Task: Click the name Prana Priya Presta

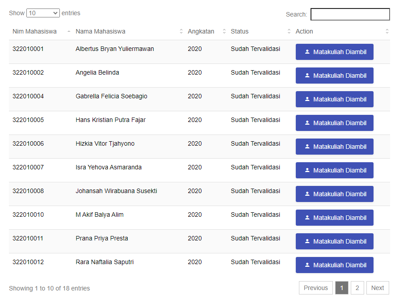Action: tap(102, 238)
